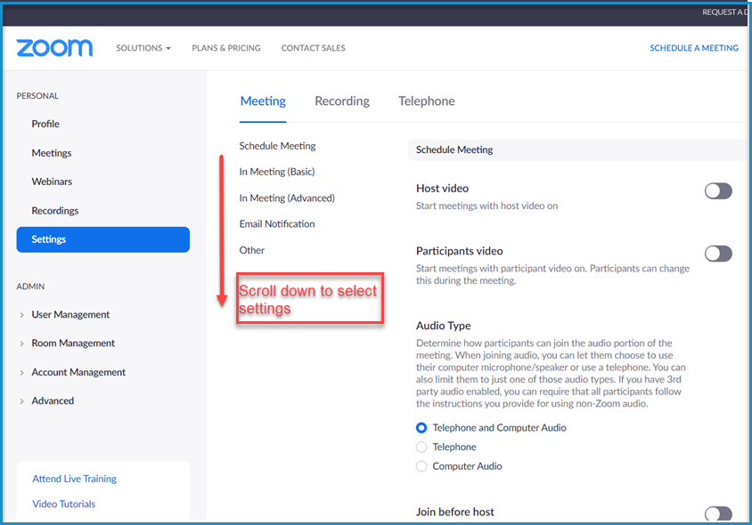Switch to the Telephone tab
Image resolution: width=752 pixels, height=525 pixels.
coord(427,101)
